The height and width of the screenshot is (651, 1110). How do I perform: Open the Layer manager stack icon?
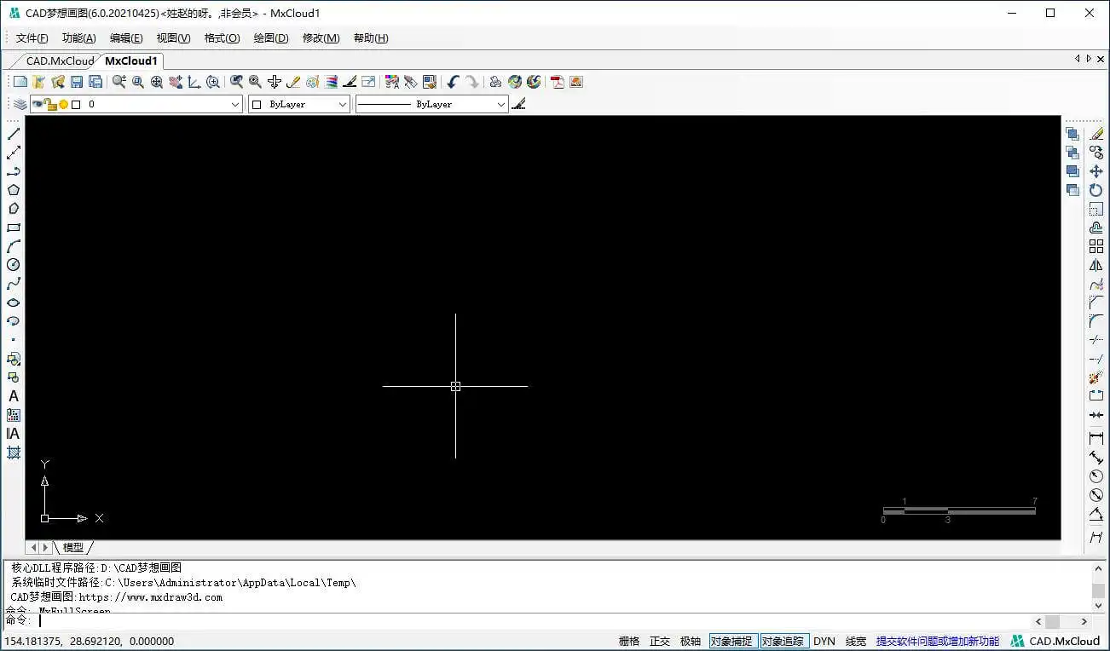(20, 104)
